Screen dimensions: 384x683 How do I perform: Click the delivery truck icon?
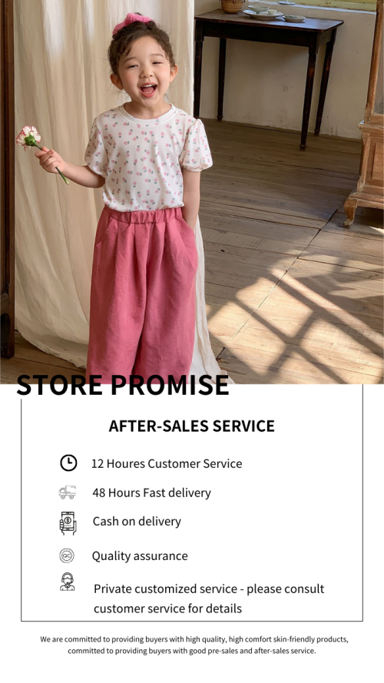(x=68, y=492)
